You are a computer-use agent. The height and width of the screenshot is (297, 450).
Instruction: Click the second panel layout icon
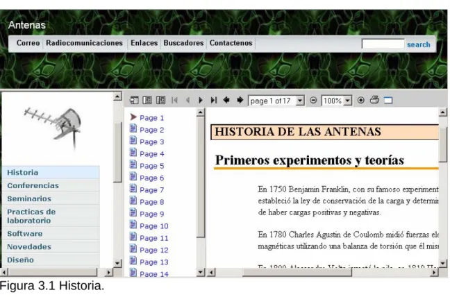coord(147,101)
